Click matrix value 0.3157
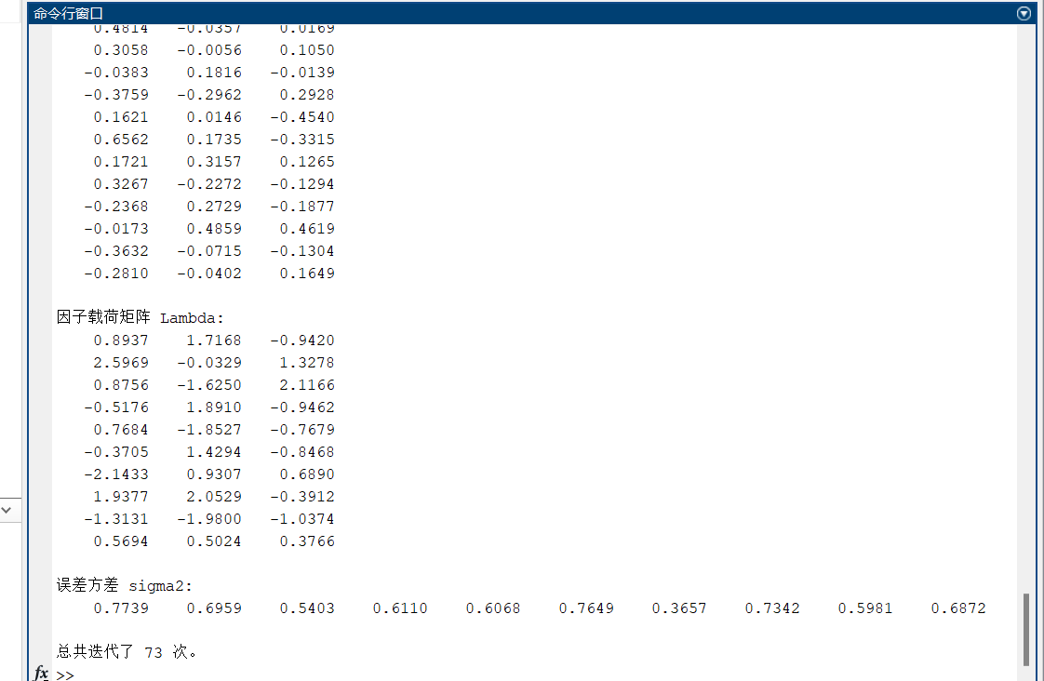 point(214,162)
